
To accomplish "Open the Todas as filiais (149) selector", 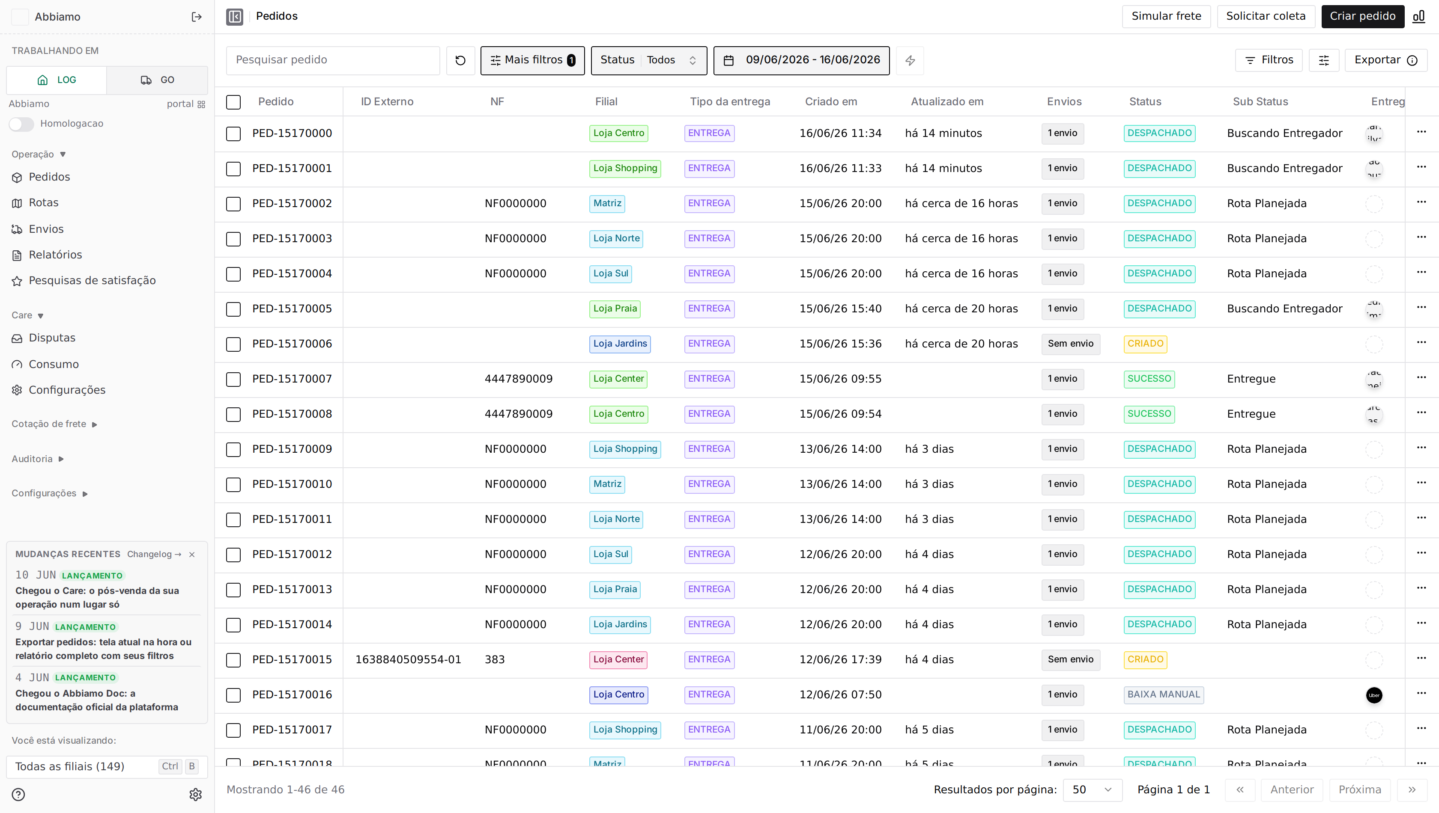I will 107,767.
